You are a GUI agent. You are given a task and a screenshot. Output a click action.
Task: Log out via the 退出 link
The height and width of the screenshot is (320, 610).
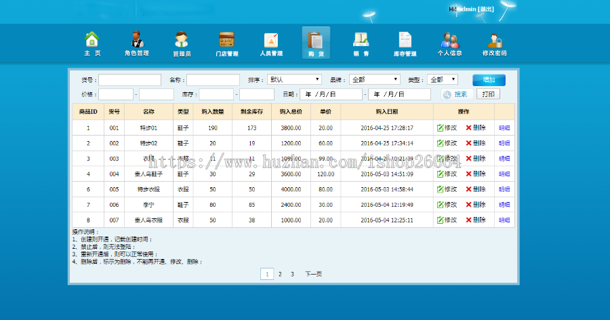pyautogui.click(x=485, y=9)
